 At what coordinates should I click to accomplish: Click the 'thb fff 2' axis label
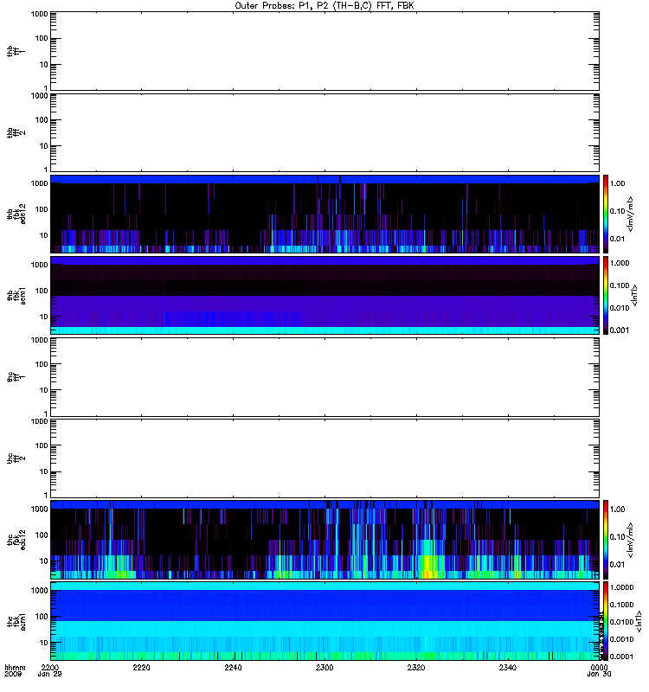click(16, 132)
